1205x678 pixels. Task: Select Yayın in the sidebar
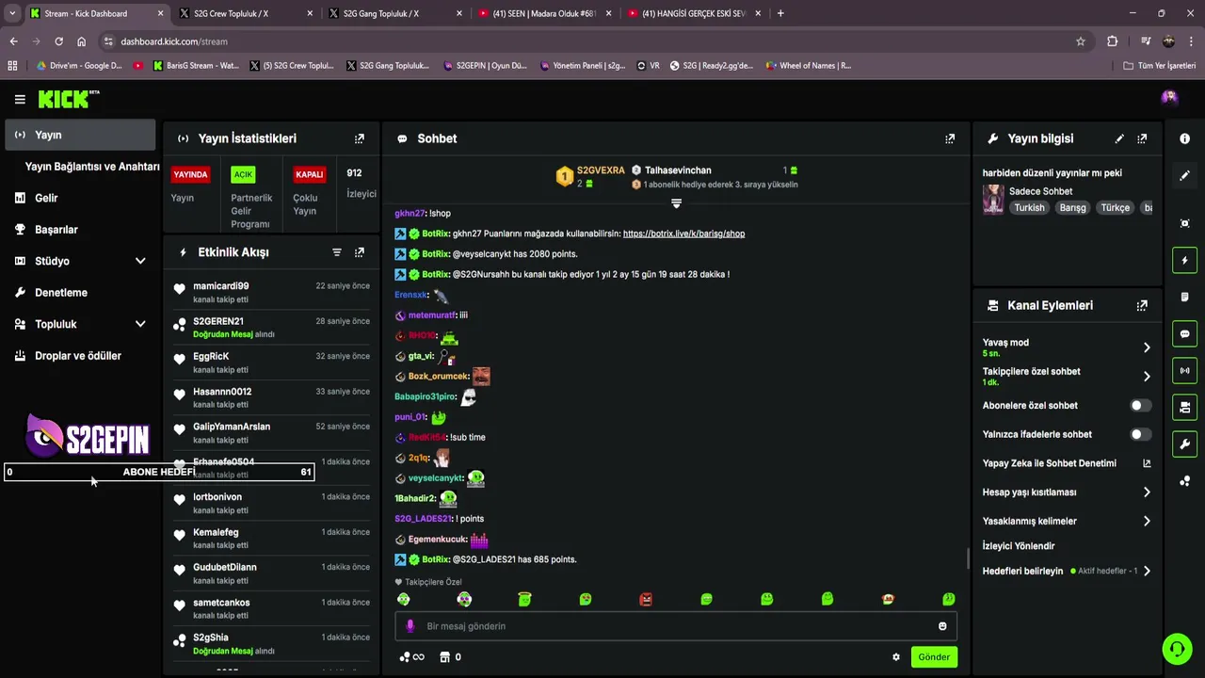coord(81,135)
